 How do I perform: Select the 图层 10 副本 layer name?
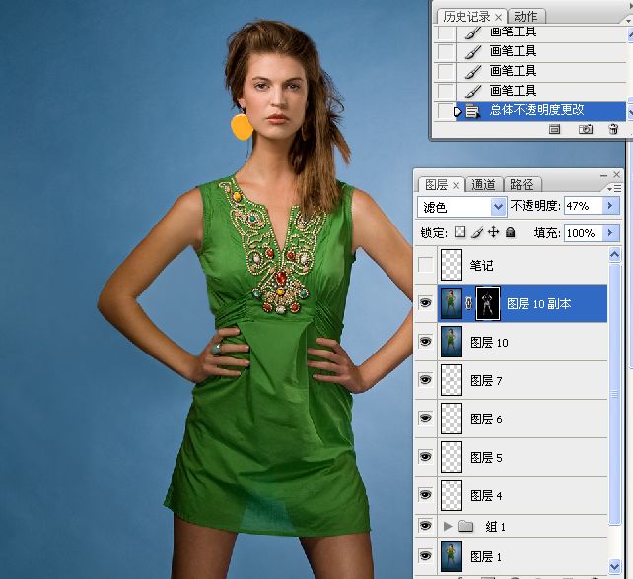(x=539, y=304)
